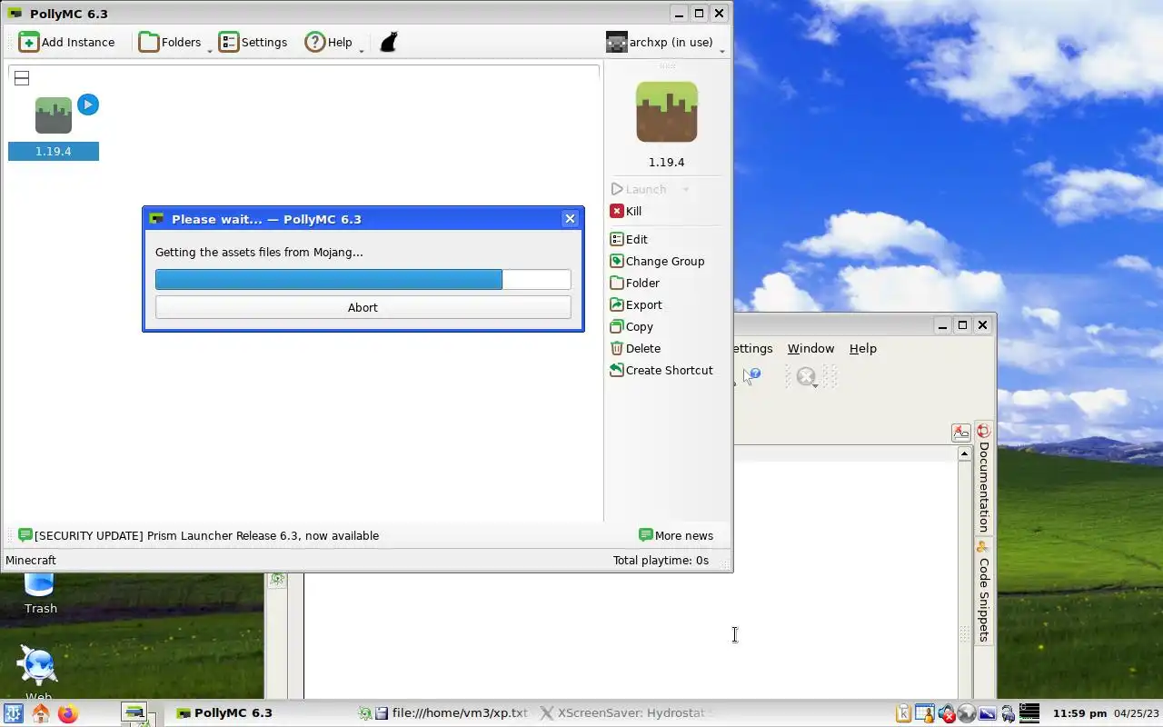
Task: Click the 1.19.4 name in the sidebar
Action: pyautogui.click(x=667, y=163)
